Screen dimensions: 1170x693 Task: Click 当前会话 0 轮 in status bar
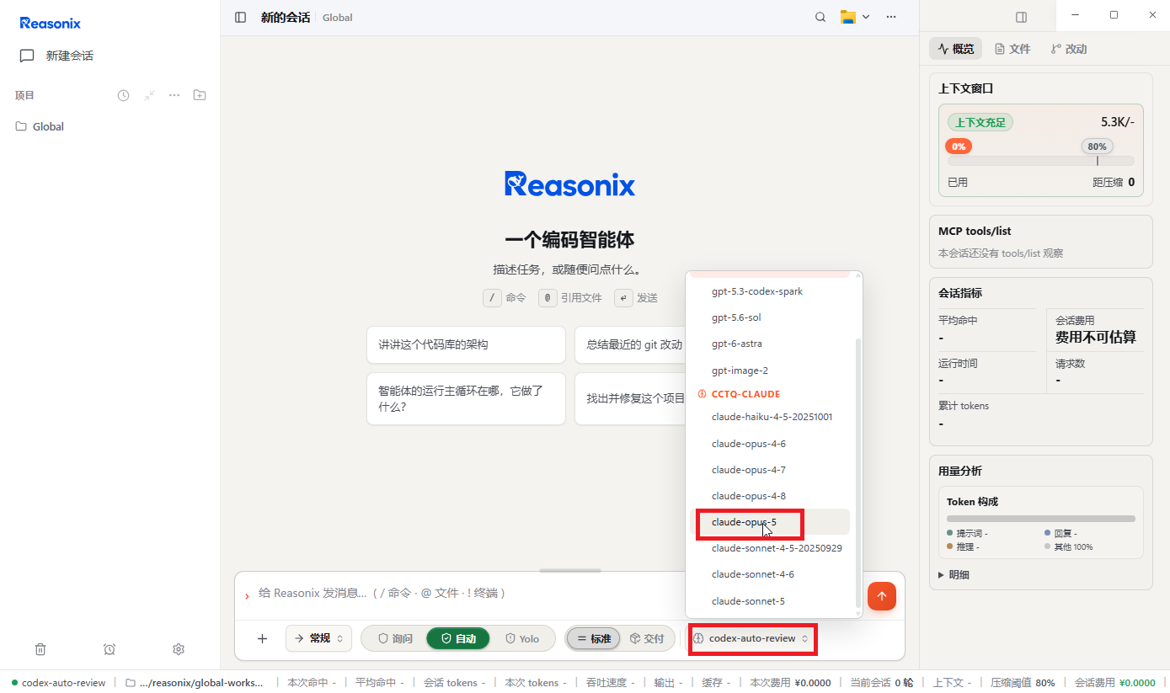pyautogui.click(x=882, y=683)
